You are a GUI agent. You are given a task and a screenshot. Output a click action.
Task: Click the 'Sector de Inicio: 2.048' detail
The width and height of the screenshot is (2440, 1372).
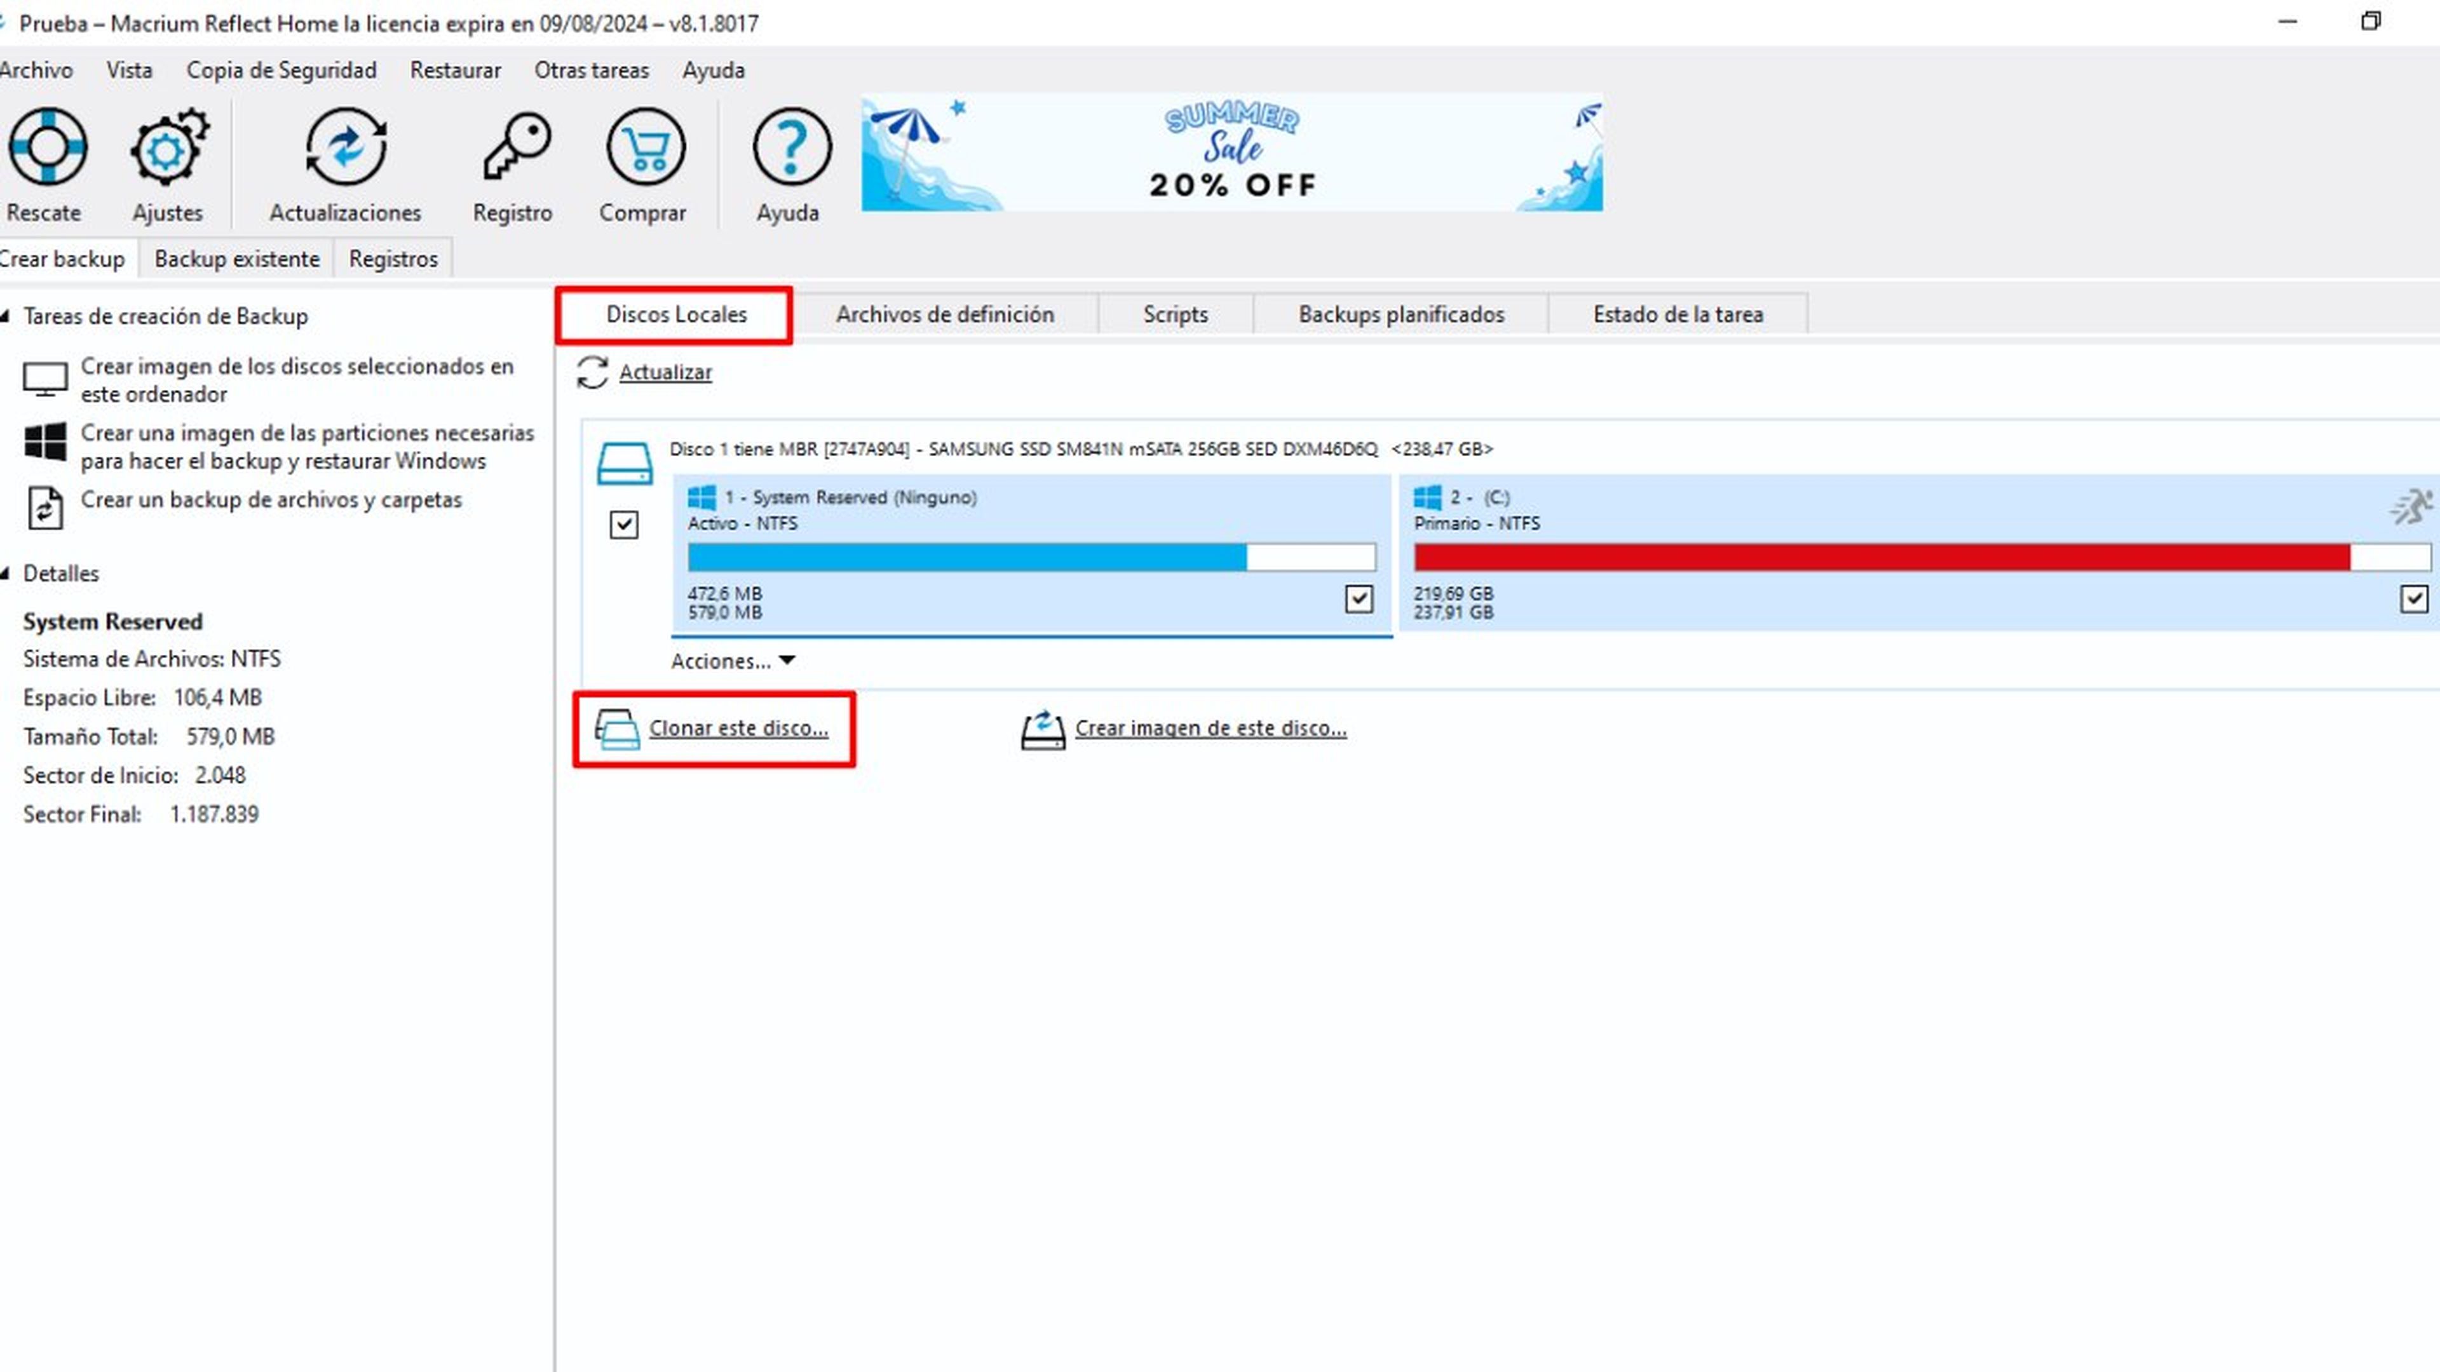[x=135, y=776]
